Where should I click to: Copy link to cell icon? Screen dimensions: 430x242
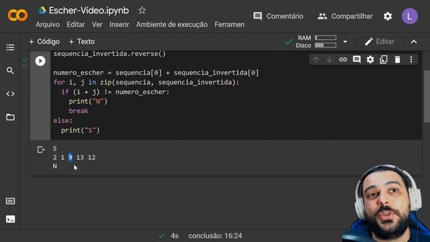pos(343,60)
